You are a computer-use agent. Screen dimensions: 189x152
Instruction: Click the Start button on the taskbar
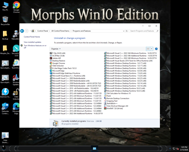4,149
